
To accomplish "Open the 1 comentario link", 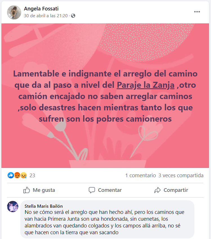I will click(x=141, y=176).
